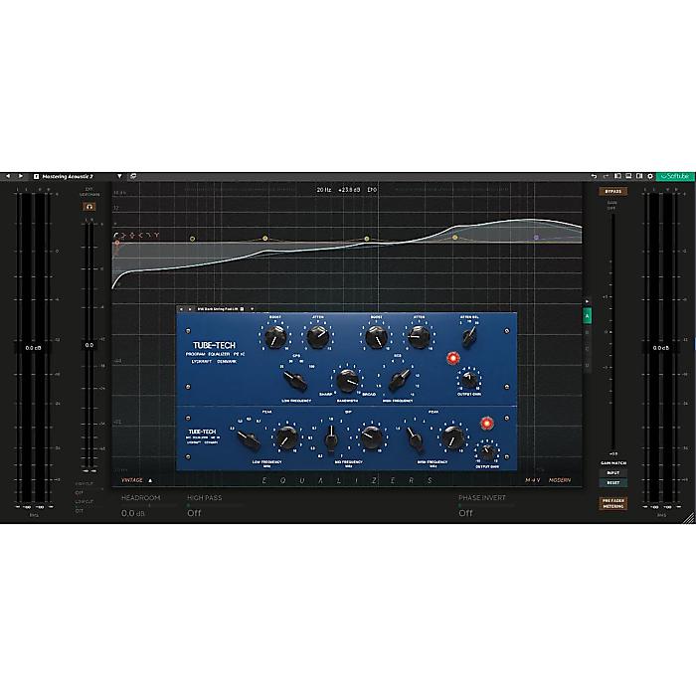Select the fourth yellow EQ band node
The image size is (696, 696).
[455, 238]
